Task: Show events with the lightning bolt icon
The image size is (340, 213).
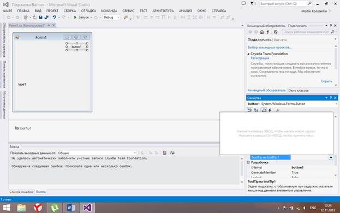Action: coord(270,110)
